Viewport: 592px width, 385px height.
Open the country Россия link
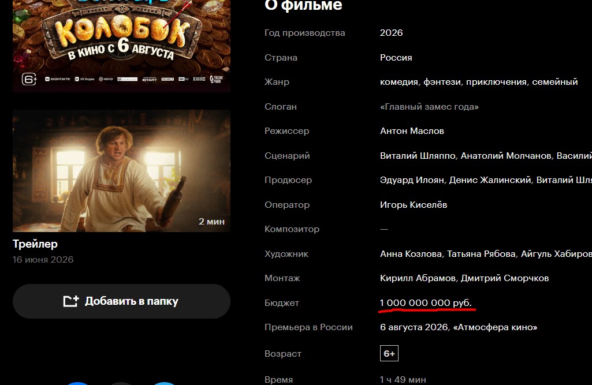click(396, 57)
